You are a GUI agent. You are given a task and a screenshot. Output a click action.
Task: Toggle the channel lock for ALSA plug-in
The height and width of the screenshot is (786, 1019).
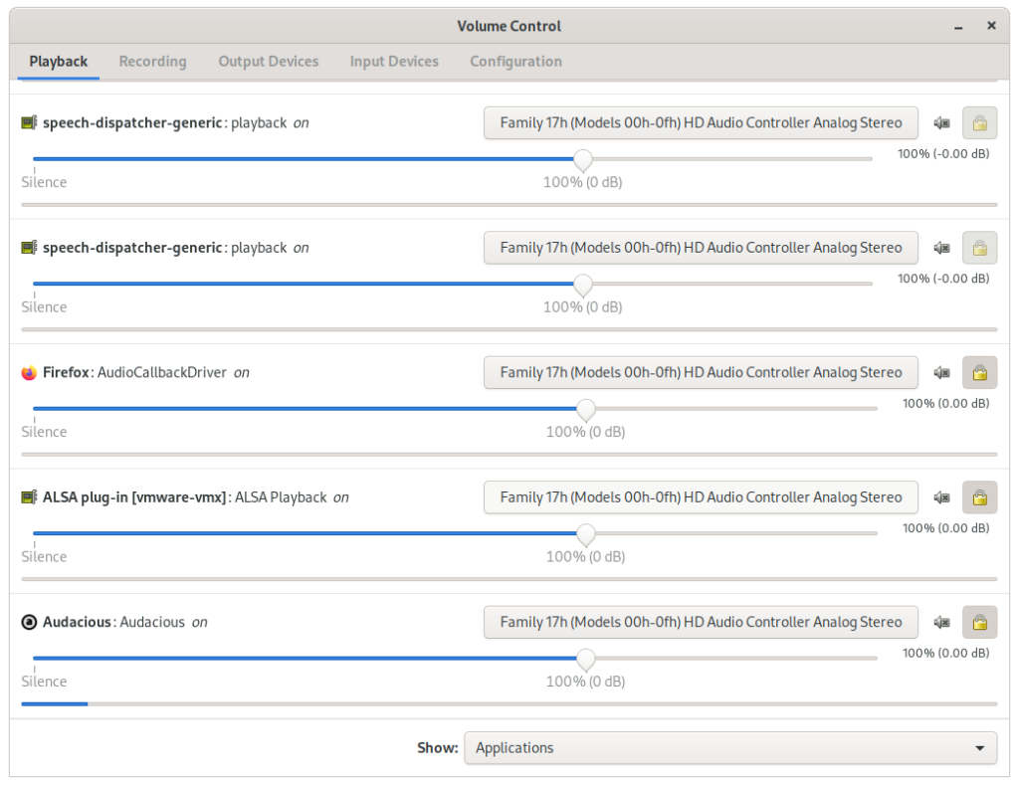pos(979,497)
